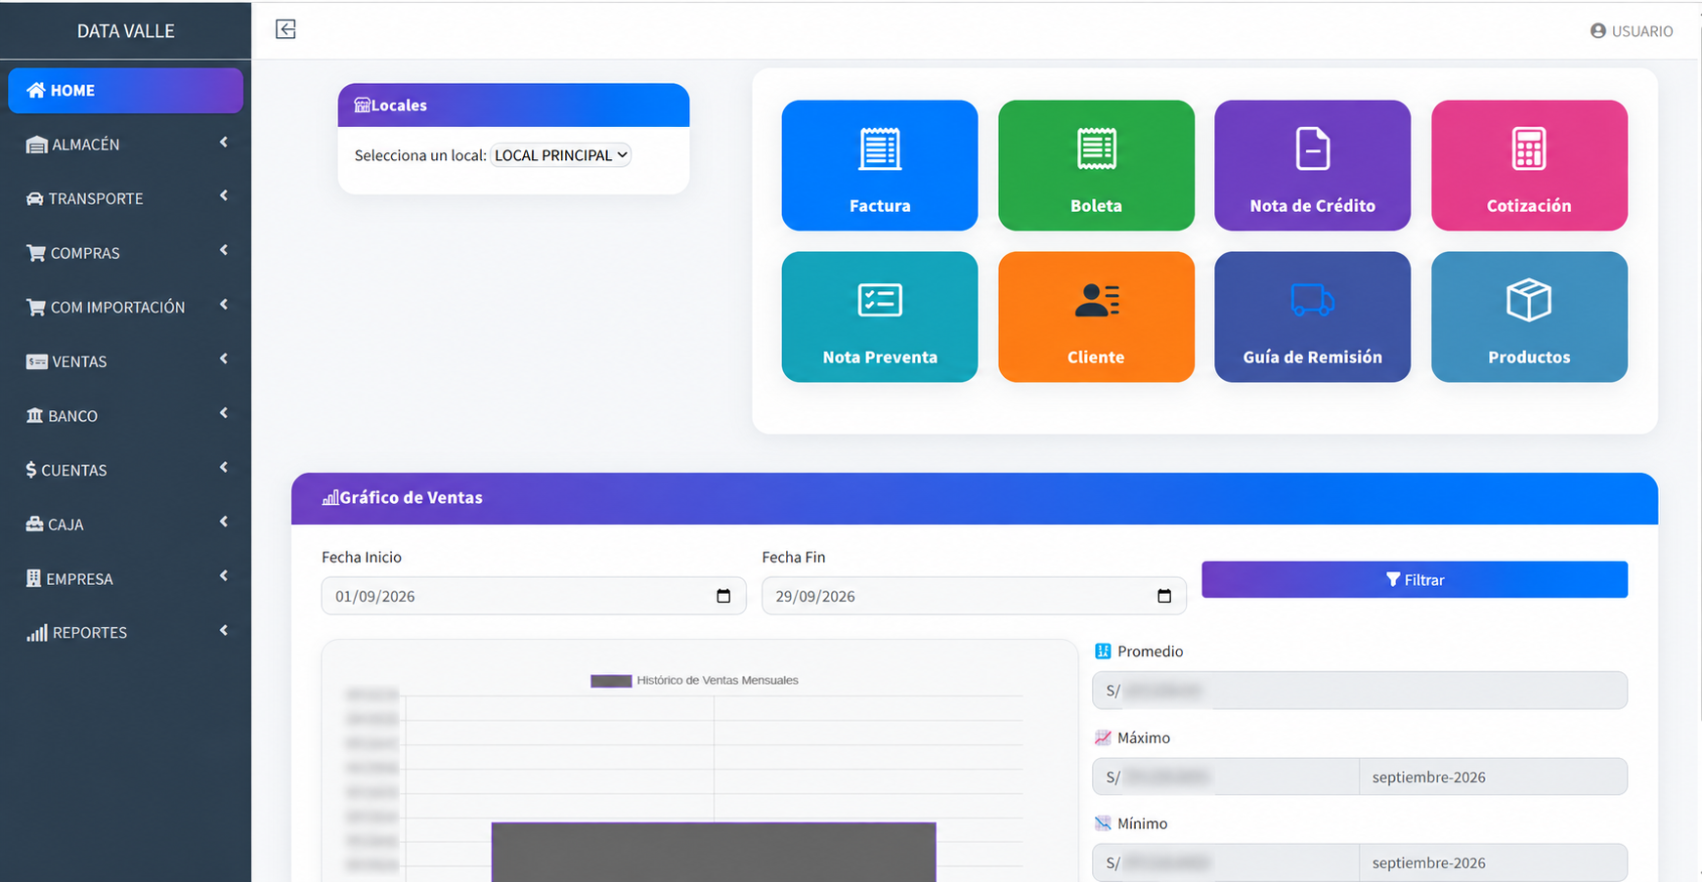Expand the VENTAS sidebar menu
Image resolution: width=1702 pixels, height=882 pixels.
click(x=125, y=361)
